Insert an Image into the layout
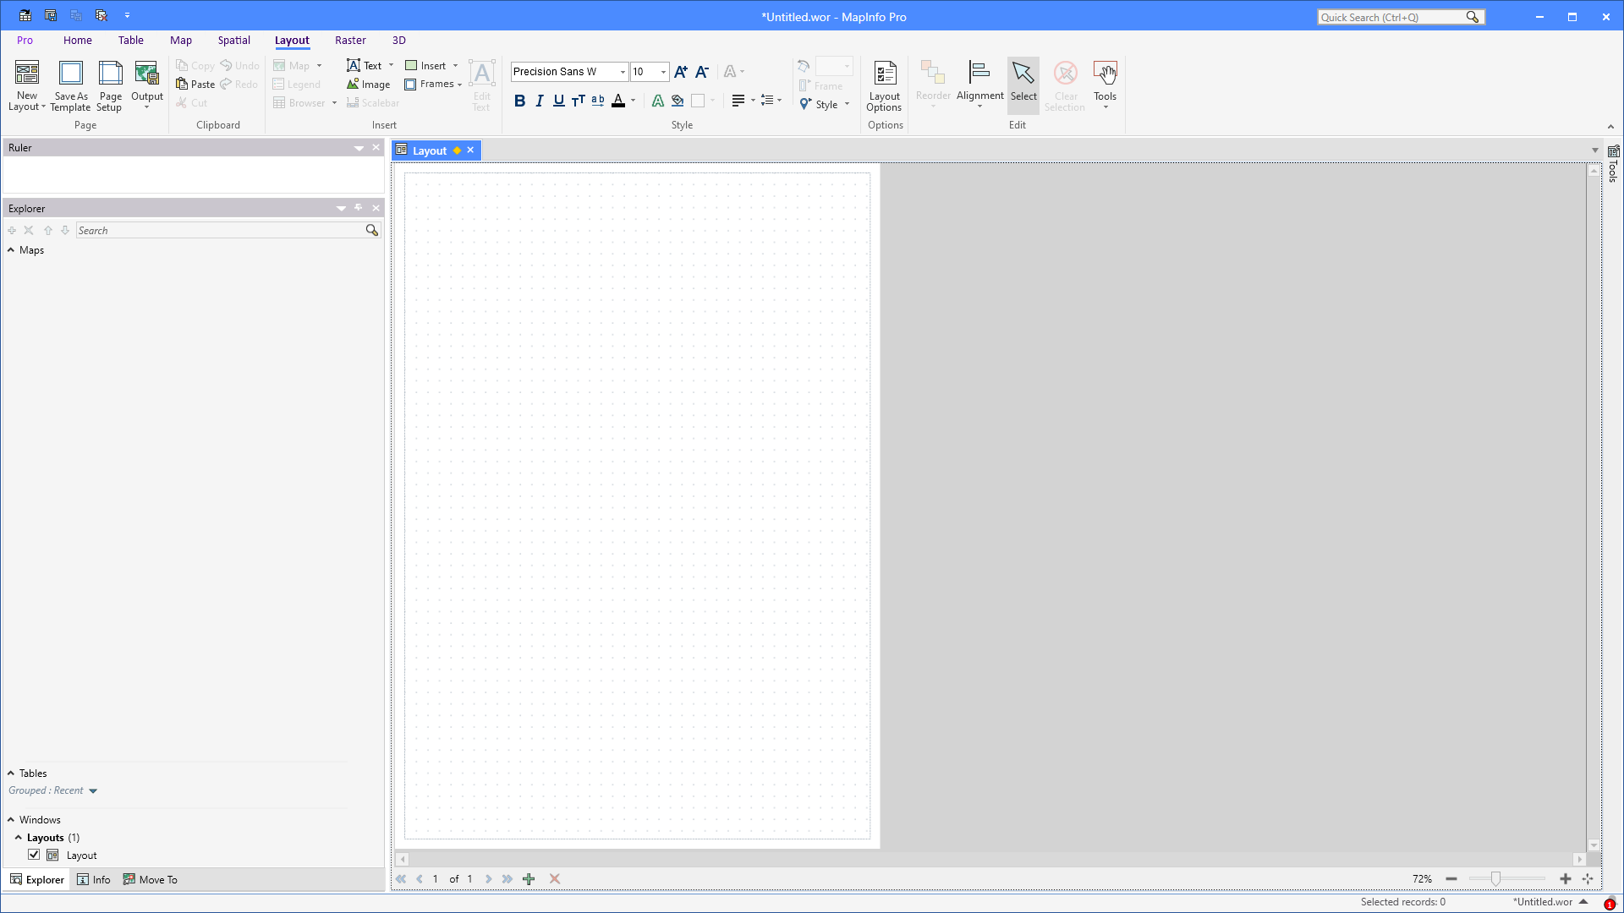 click(x=369, y=84)
